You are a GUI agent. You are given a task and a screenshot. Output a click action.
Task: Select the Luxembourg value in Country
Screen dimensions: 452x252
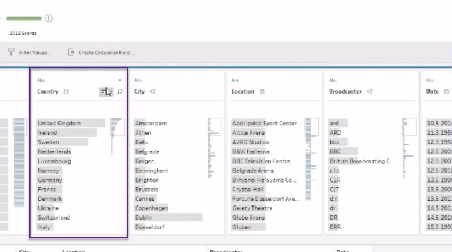(54, 161)
